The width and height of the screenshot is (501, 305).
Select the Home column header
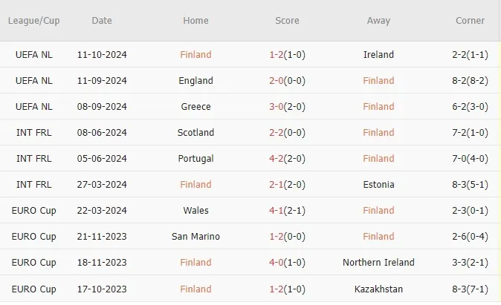[195, 21]
